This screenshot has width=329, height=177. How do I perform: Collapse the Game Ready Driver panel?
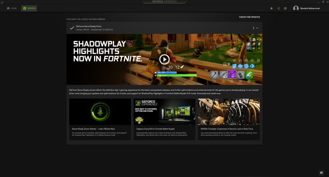click(x=257, y=28)
